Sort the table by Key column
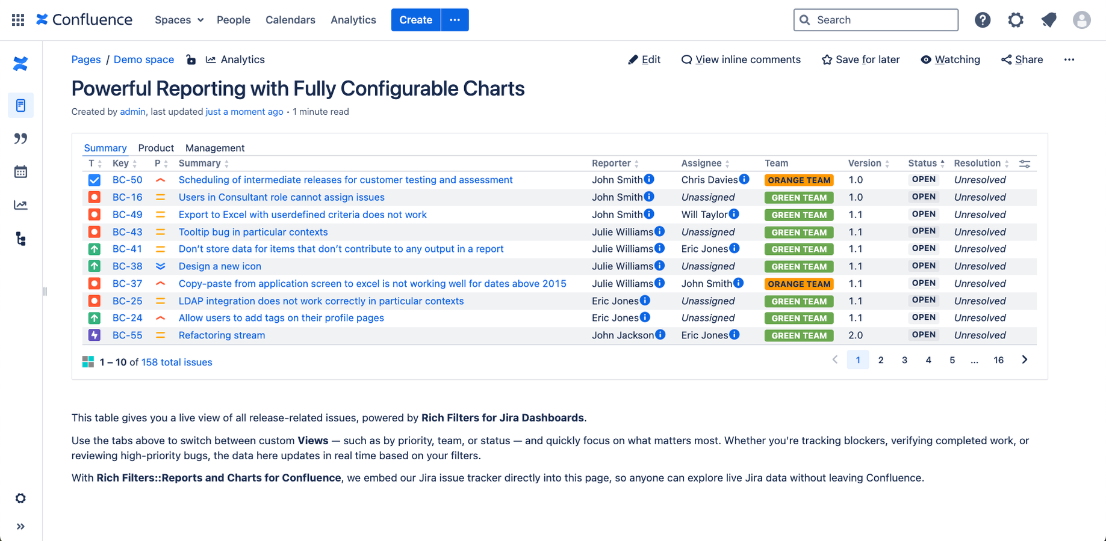Image resolution: width=1106 pixels, height=541 pixels. [x=125, y=164]
